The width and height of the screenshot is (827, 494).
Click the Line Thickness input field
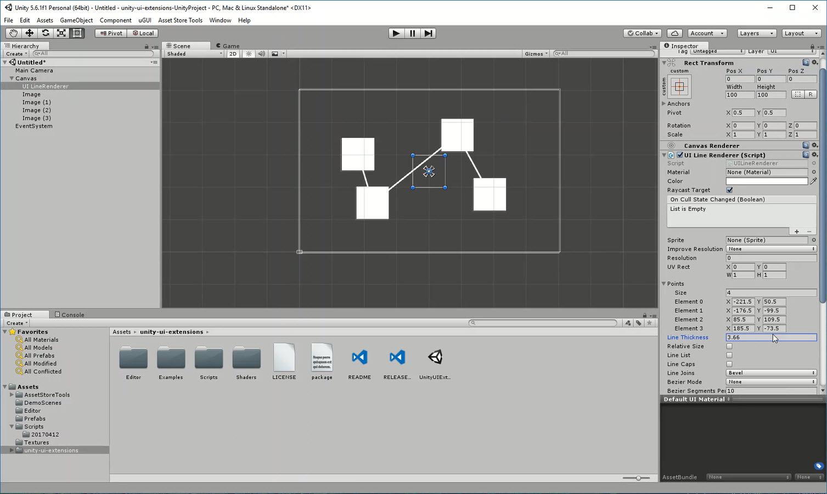(x=771, y=338)
